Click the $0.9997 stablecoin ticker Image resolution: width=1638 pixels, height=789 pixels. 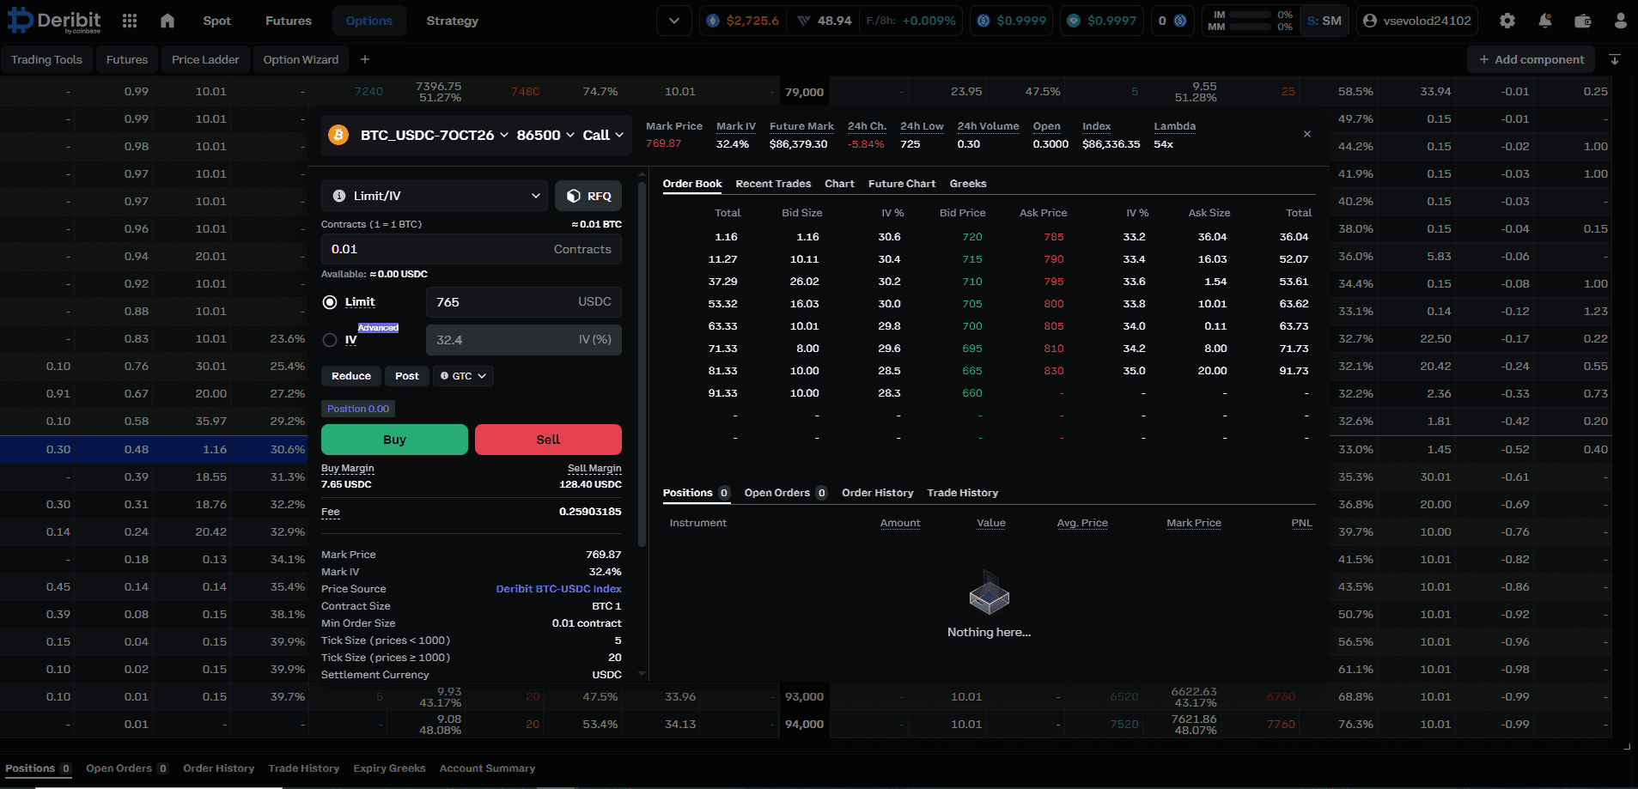1102,21
